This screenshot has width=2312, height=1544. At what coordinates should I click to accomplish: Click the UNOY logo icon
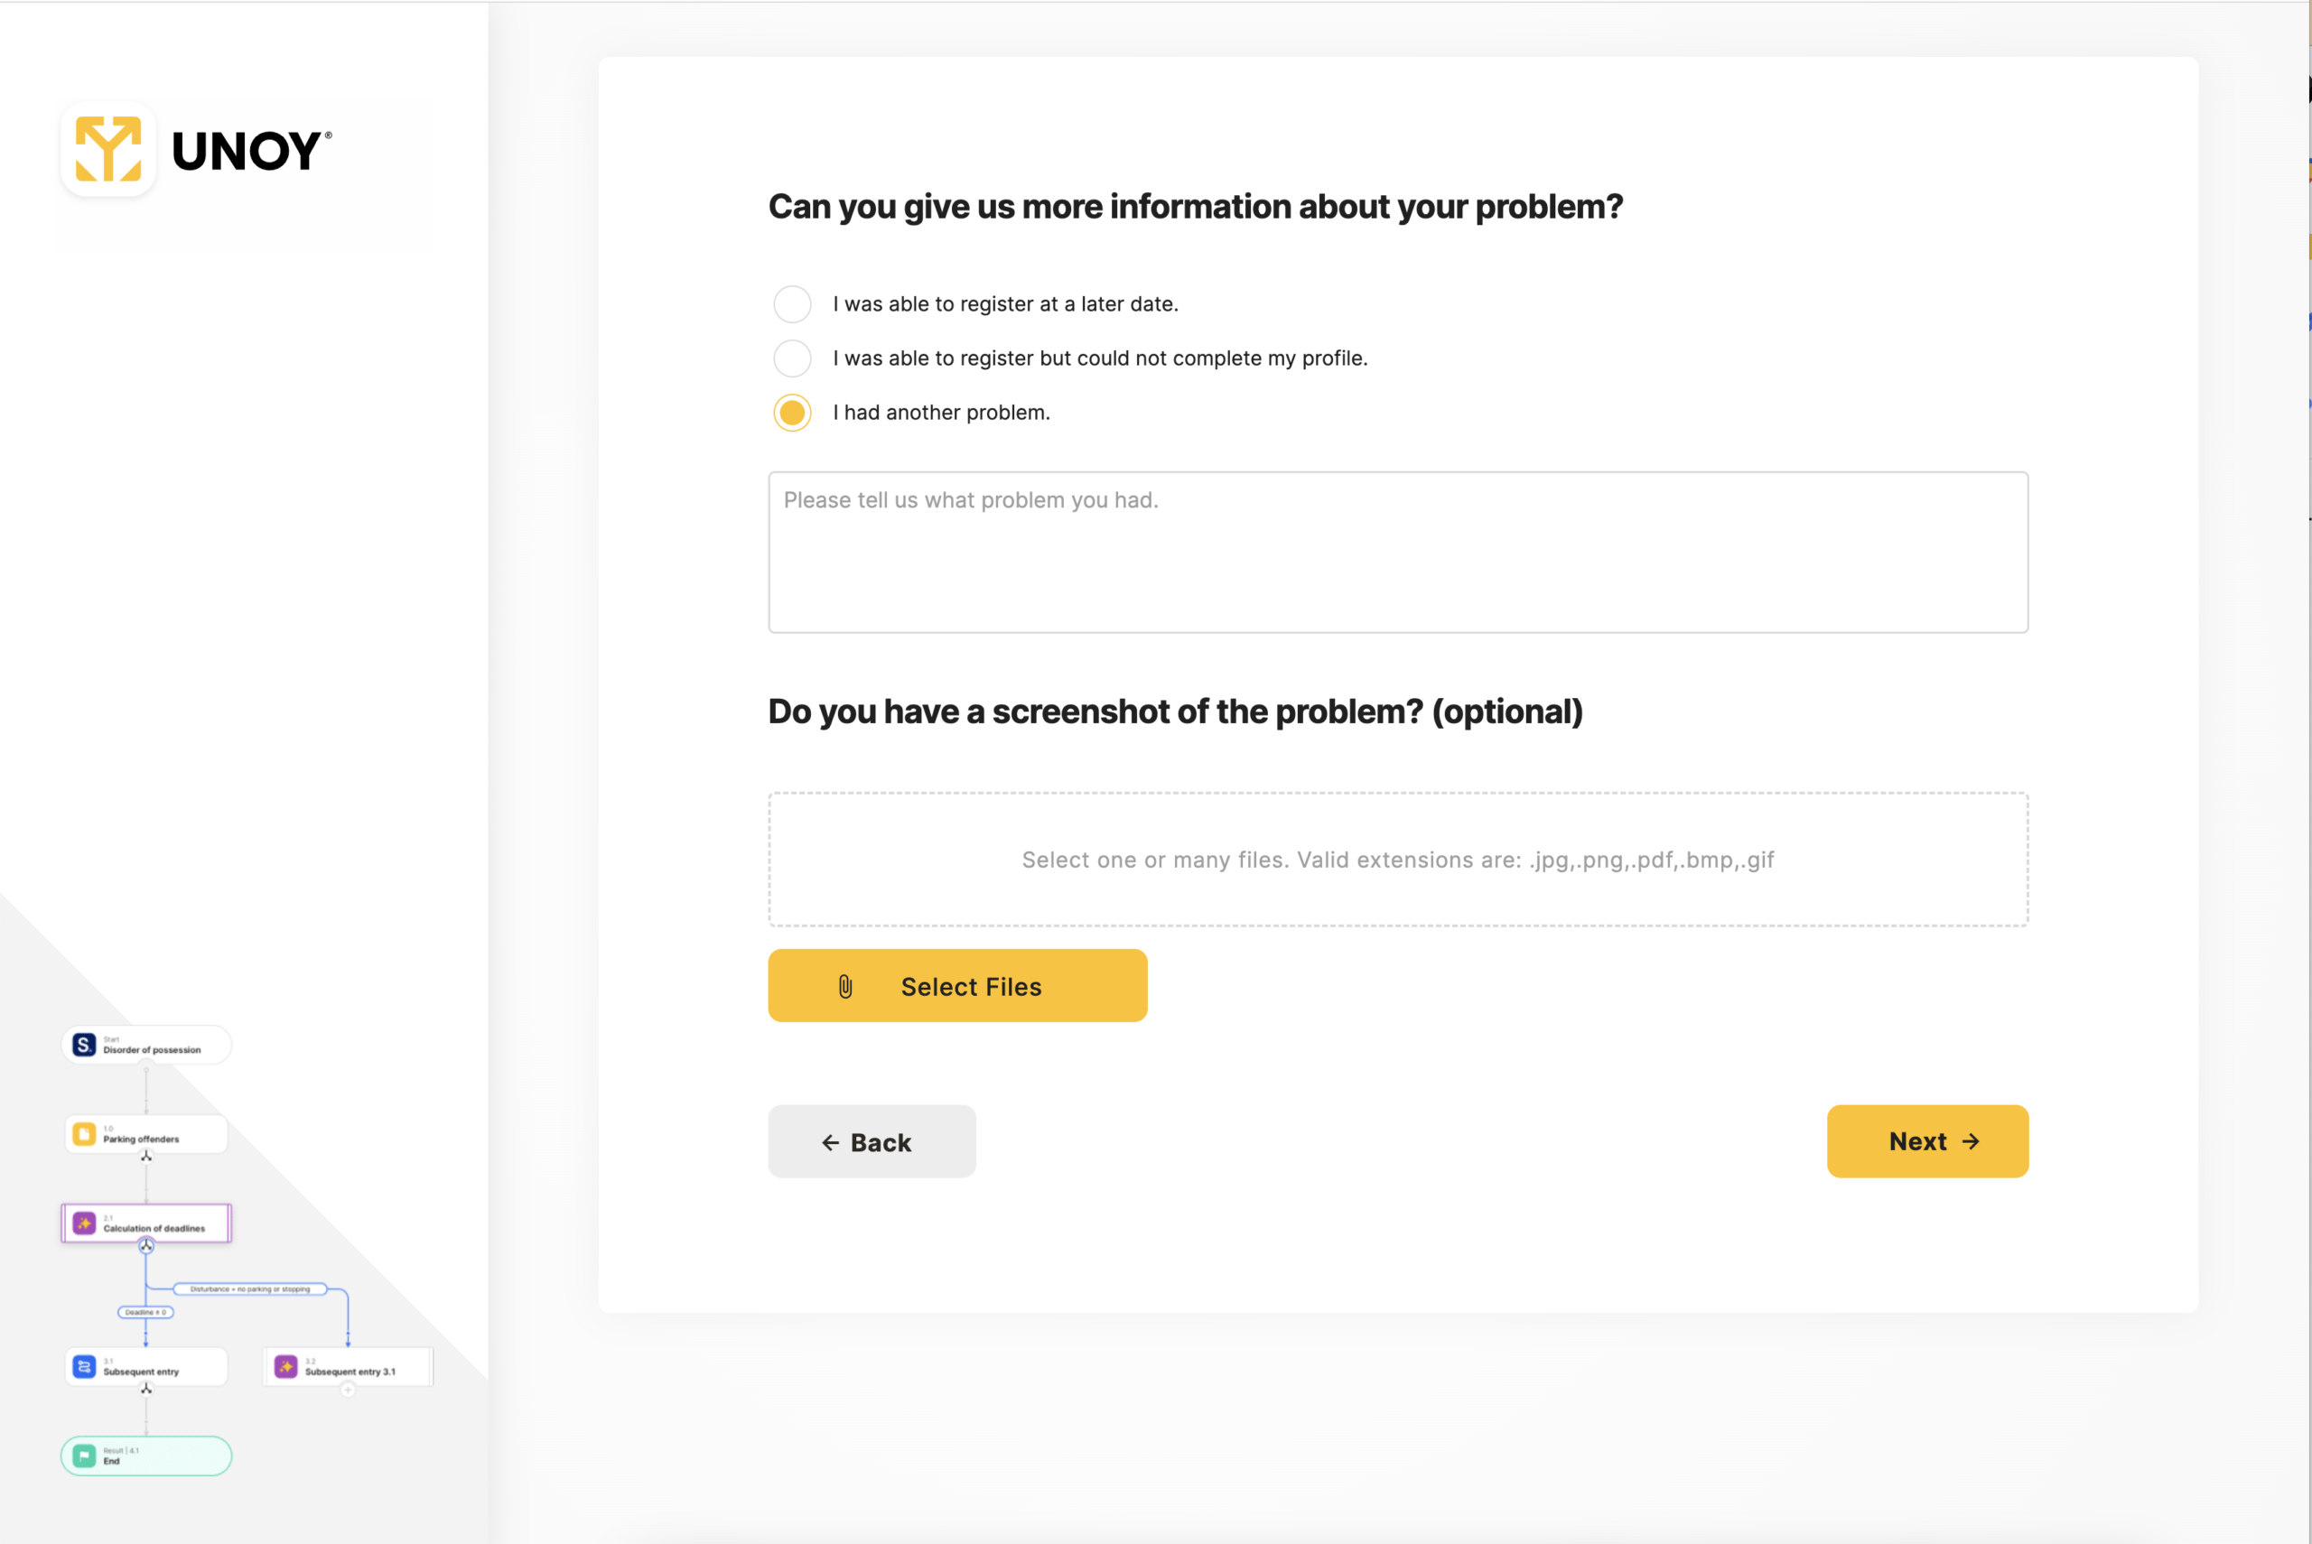108,149
